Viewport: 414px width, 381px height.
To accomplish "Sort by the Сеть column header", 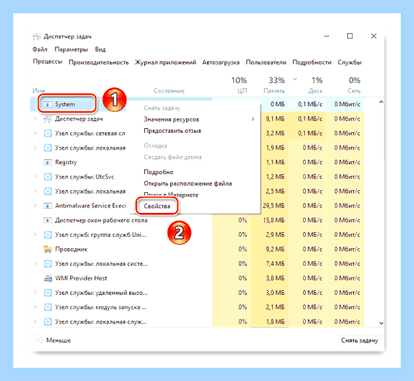I will pos(354,91).
